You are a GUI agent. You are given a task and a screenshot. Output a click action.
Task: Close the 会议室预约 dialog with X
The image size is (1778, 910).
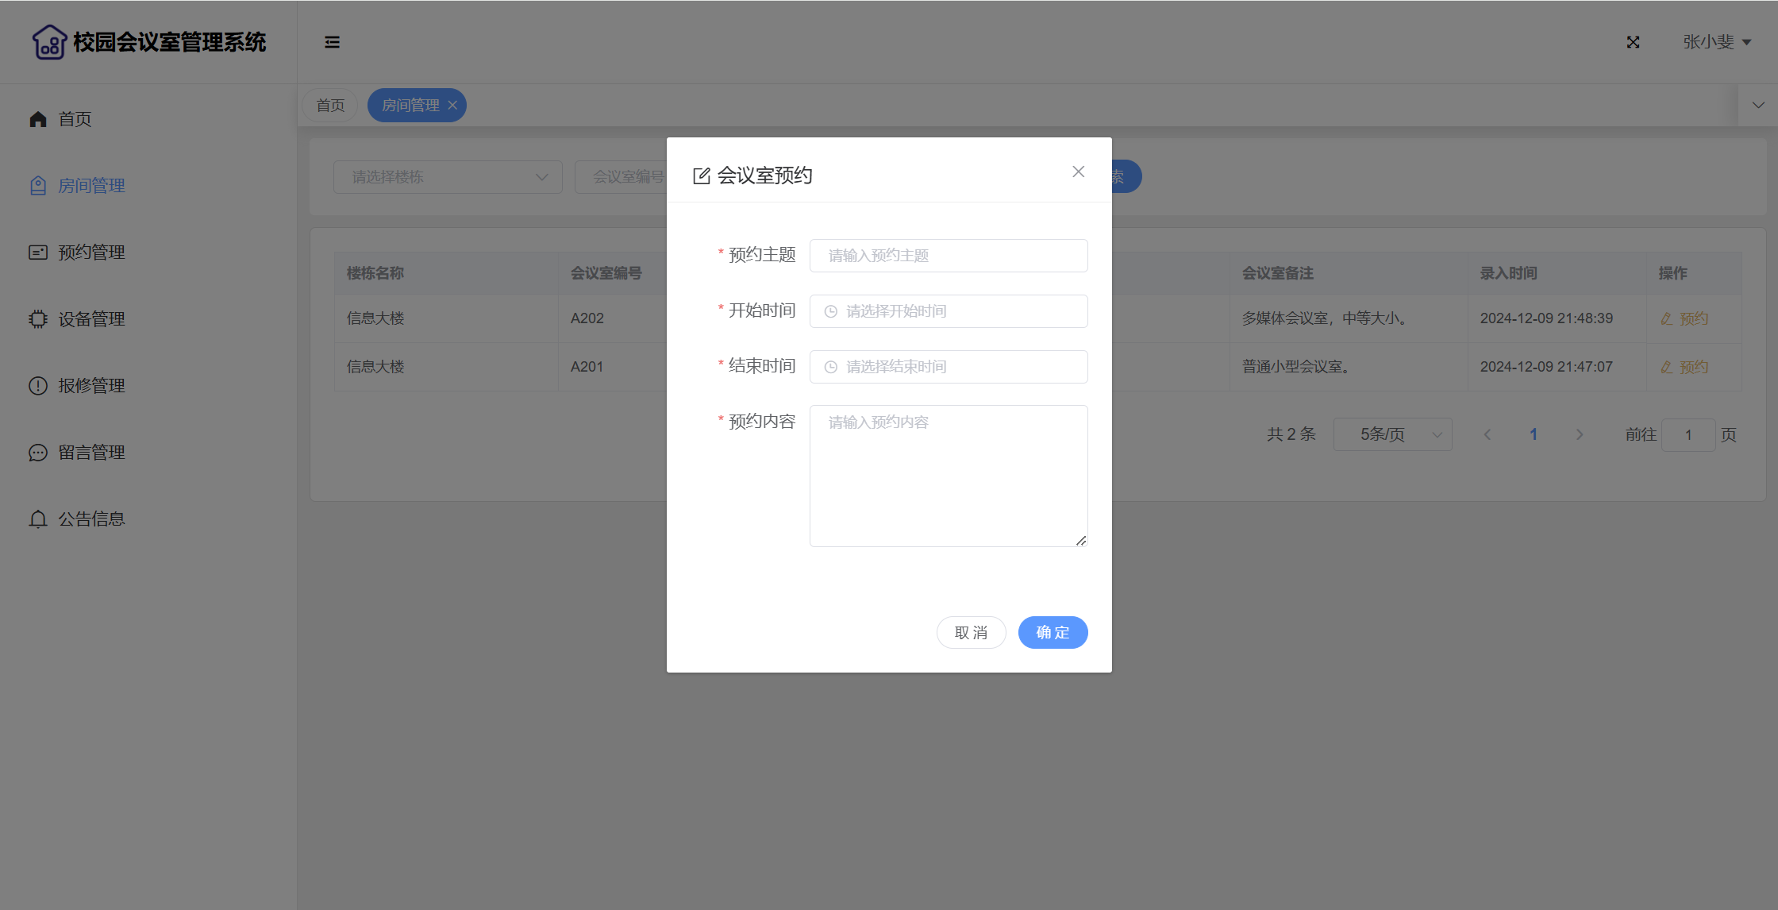pos(1078,172)
